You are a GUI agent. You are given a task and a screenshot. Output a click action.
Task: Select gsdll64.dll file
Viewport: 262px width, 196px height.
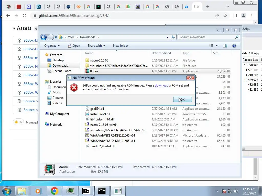(x=97, y=109)
